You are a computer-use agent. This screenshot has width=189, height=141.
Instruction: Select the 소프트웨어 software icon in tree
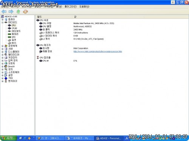click(x=6, y=72)
